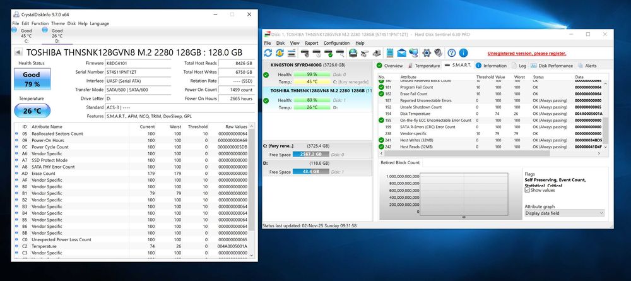Screen dimensions: 631x281
Task: Click the blue question mark help icon
Action: [x=452, y=53]
